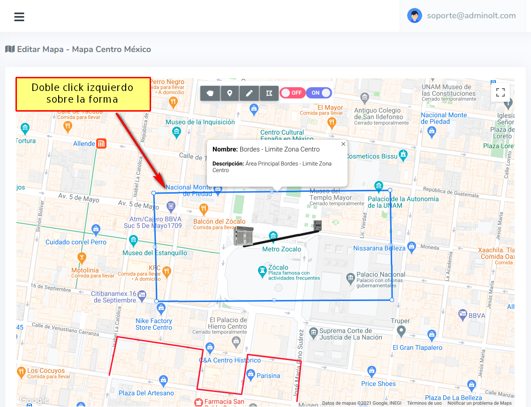The width and height of the screenshot is (531, 407).
Task: Close the Bordes info window
Action: coord(343,144)
